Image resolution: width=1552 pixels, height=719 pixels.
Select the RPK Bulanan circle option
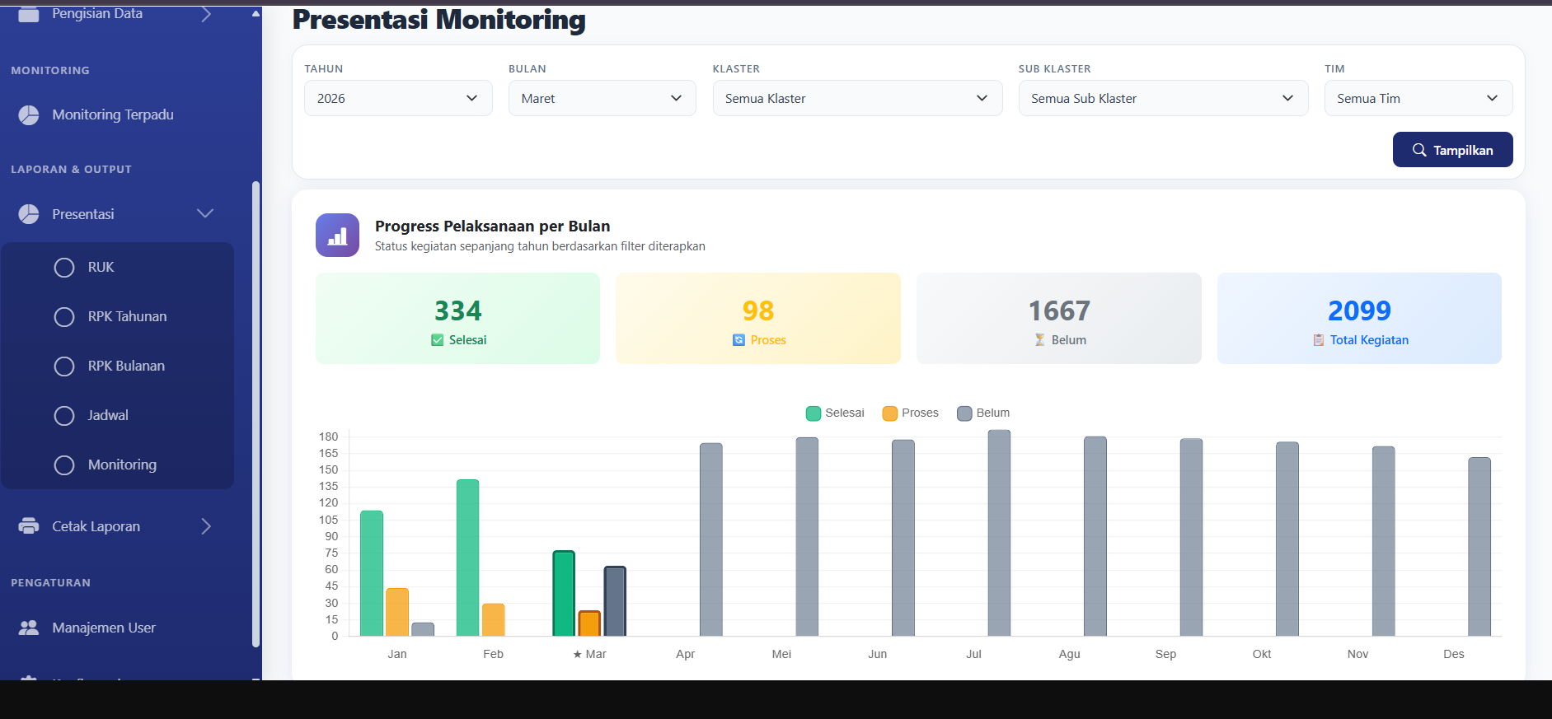coord(64,367)
